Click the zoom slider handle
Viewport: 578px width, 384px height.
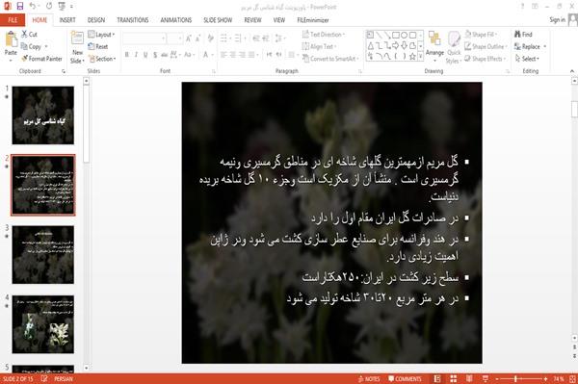click(x=515, y=379)
